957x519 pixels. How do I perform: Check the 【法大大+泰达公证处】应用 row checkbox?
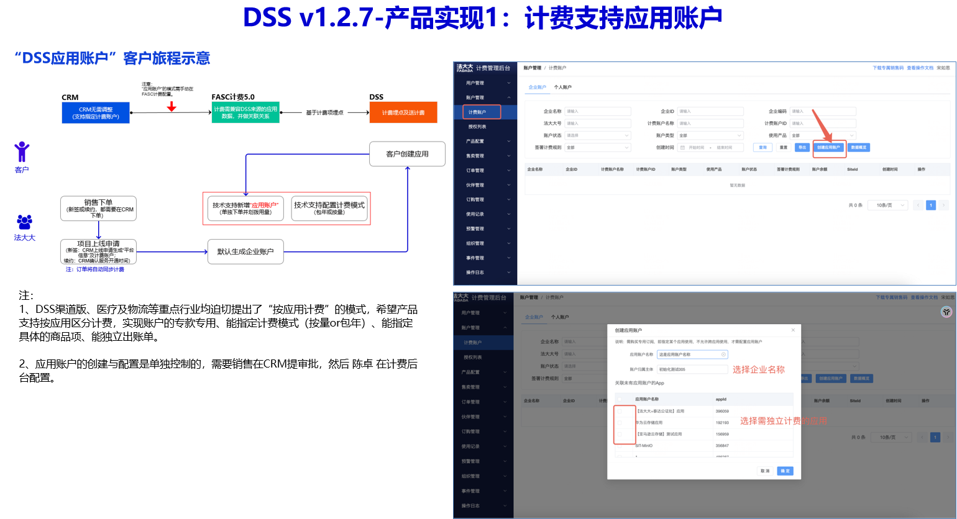coord(620,411)
